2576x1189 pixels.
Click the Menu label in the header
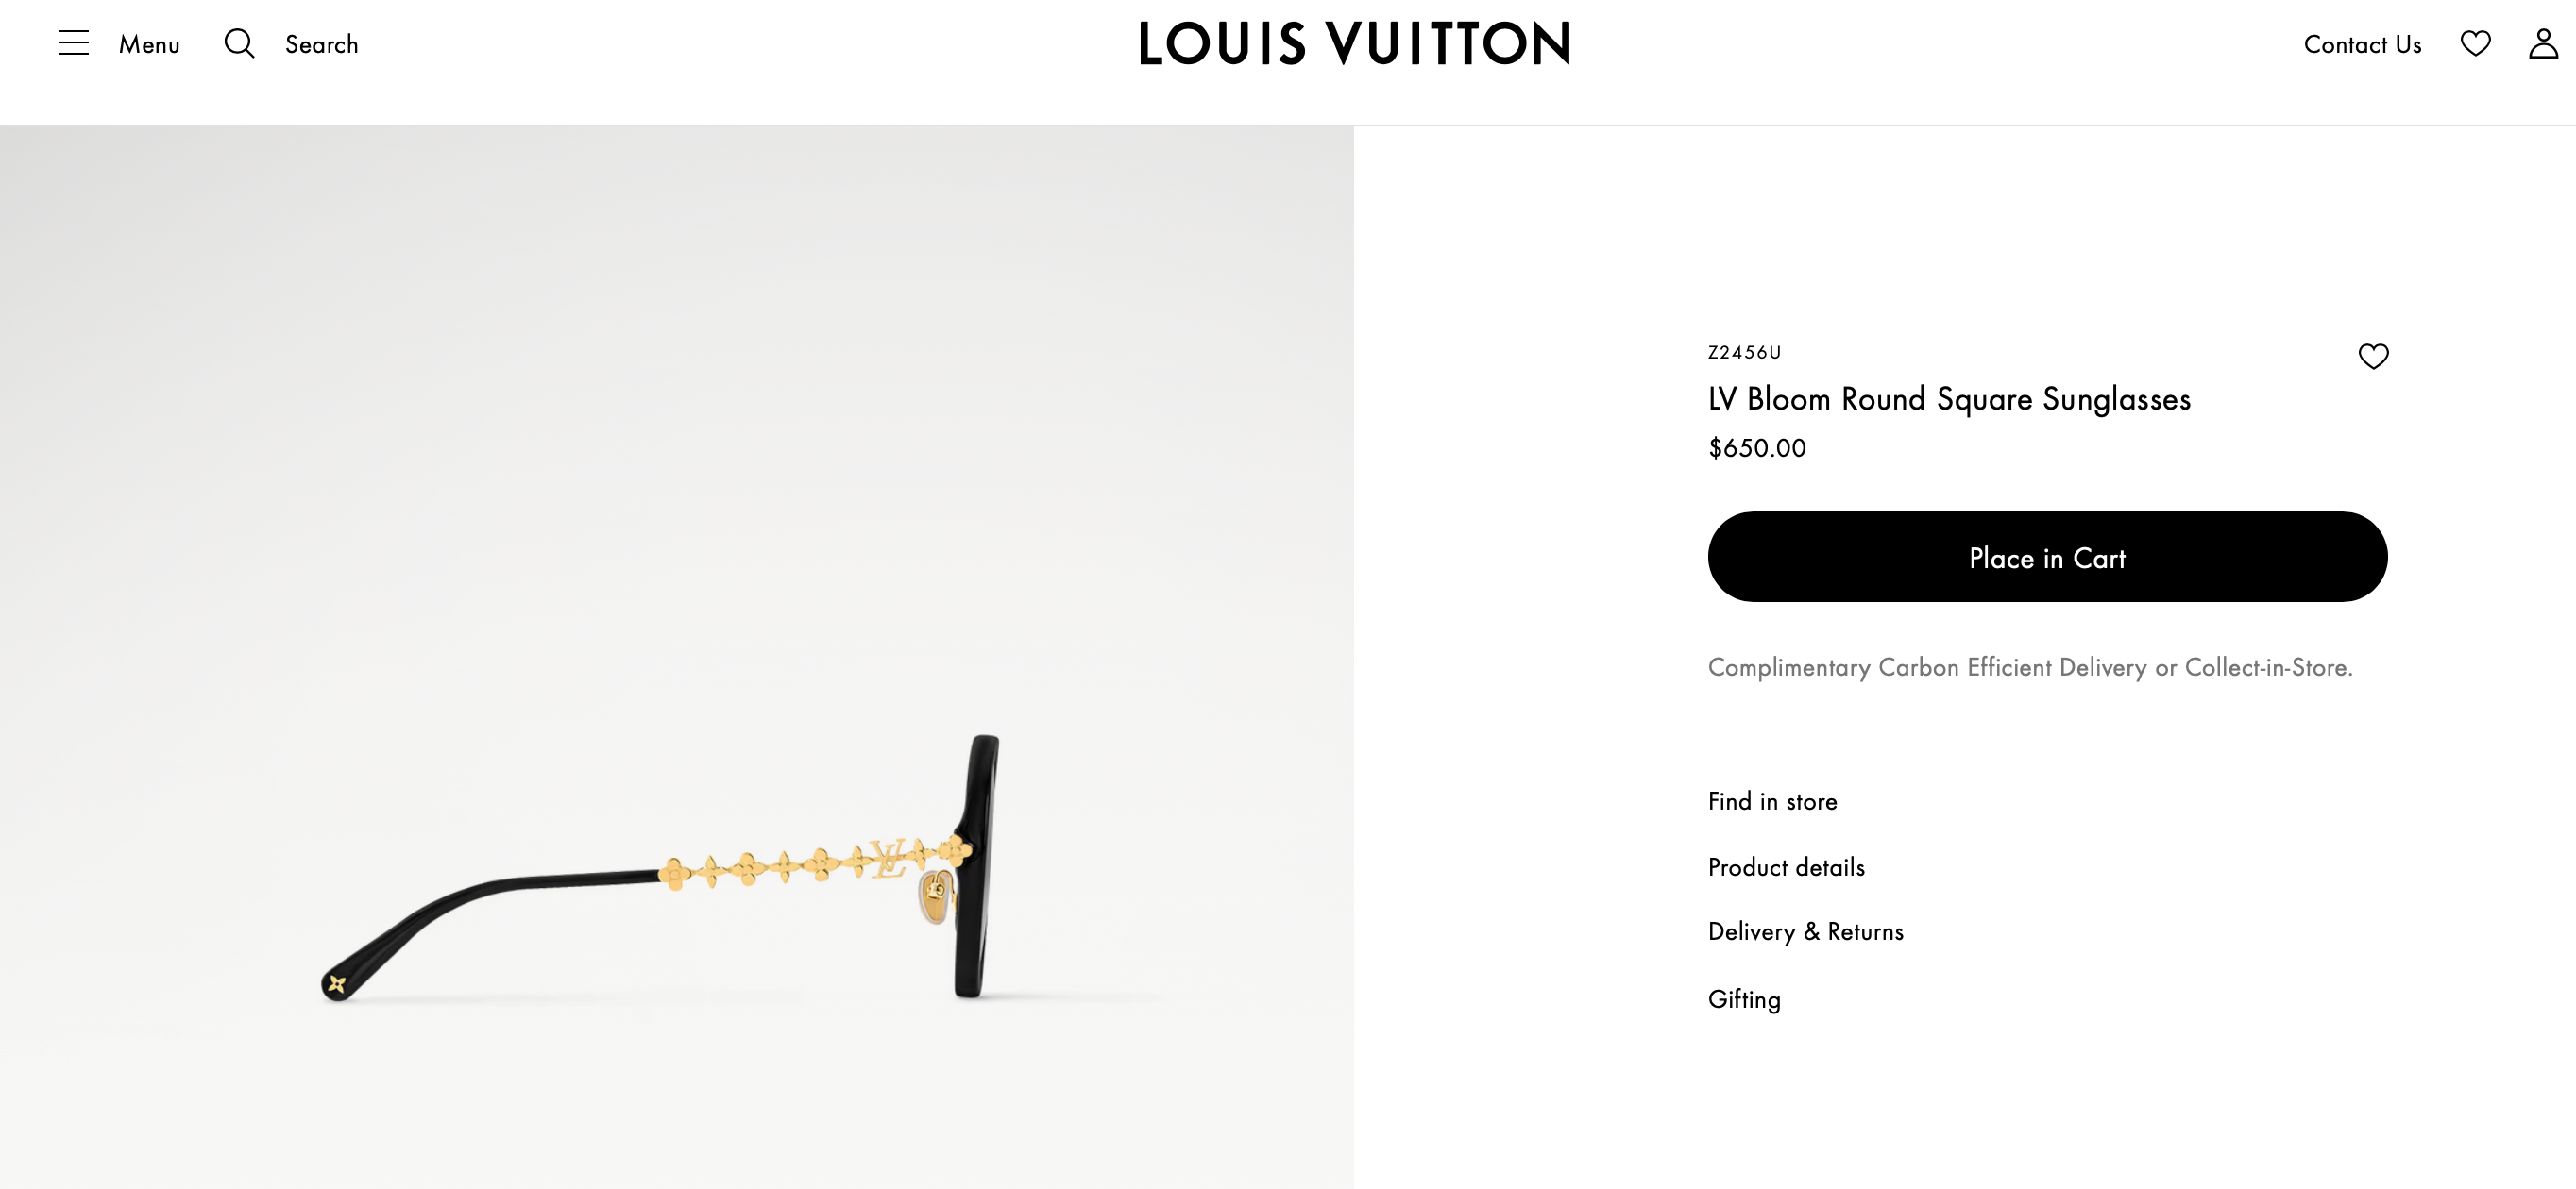(149, 45)
